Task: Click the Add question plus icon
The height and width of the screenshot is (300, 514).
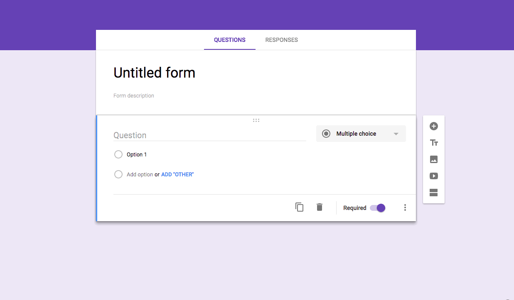Action: click(433, 126)
